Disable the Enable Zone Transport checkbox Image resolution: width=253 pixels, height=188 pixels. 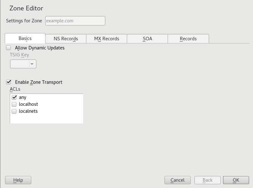point(9,82)
